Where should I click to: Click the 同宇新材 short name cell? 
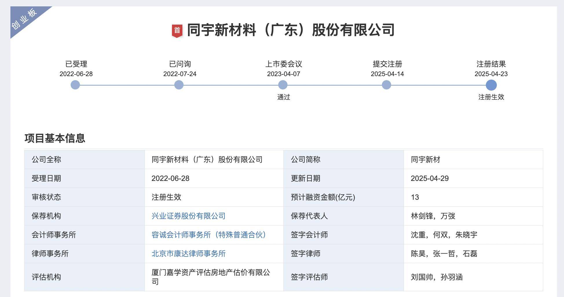473,159
